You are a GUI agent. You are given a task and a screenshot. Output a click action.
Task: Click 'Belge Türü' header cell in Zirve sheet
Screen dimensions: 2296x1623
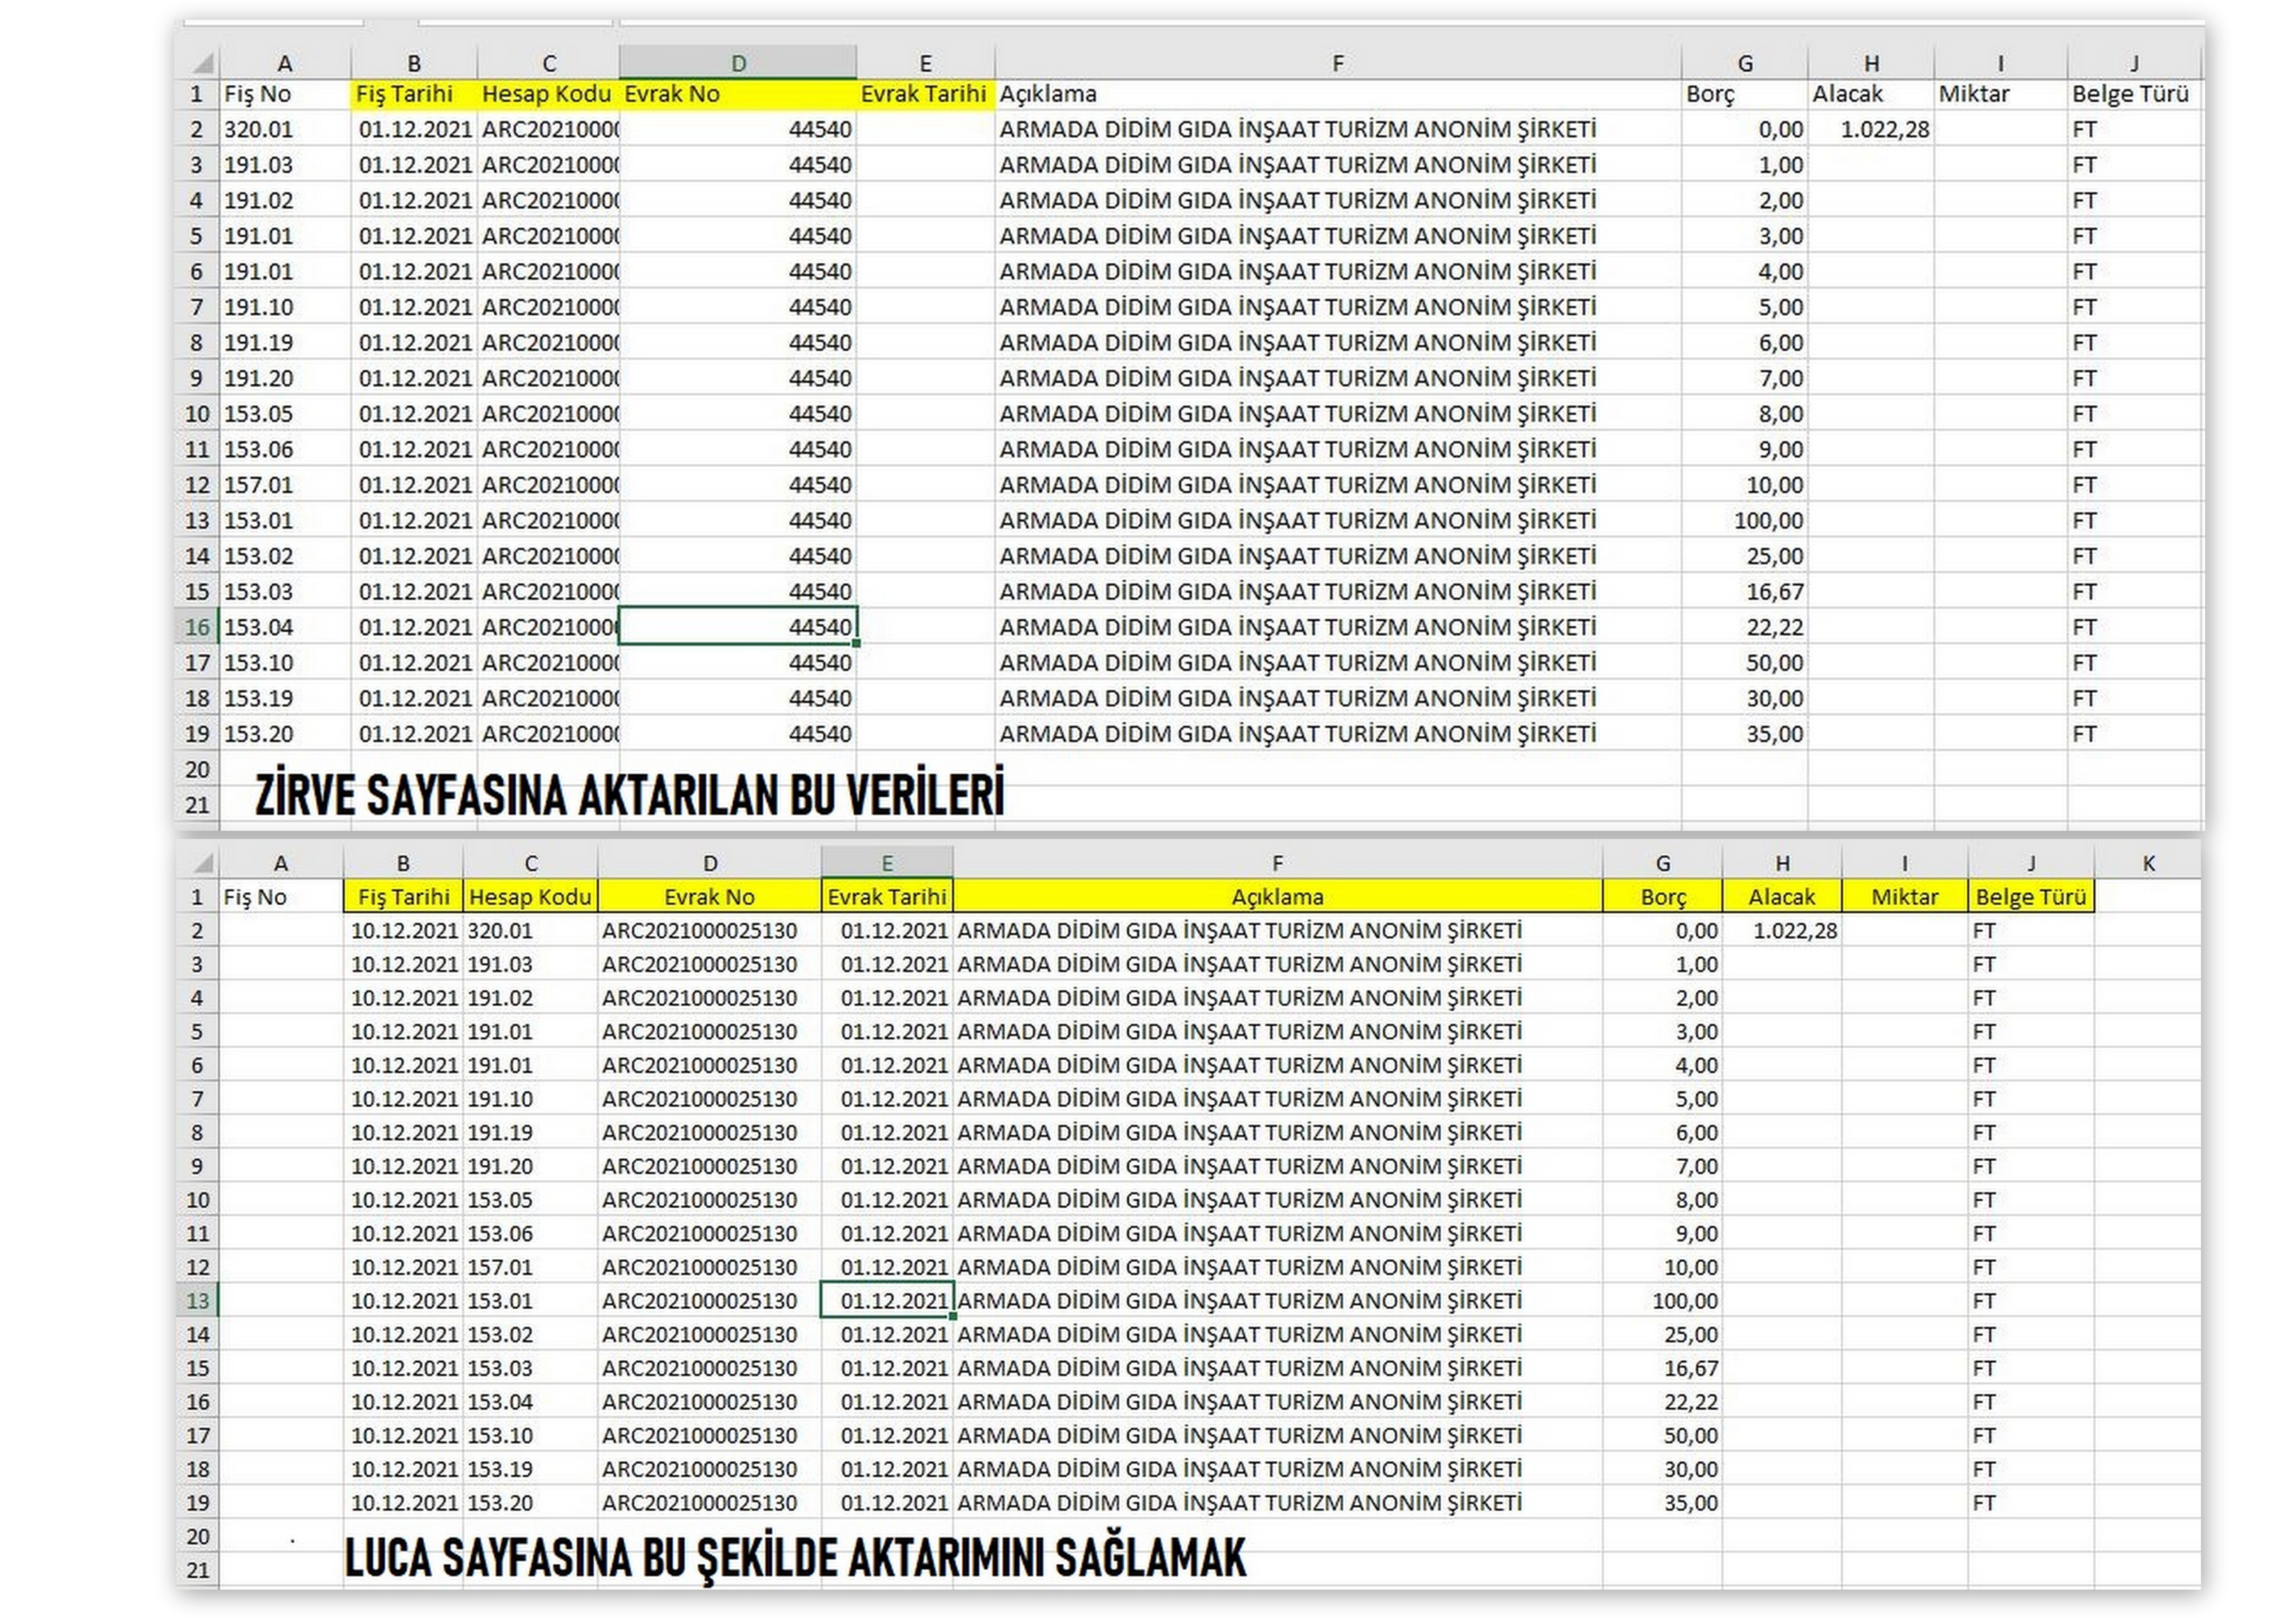(x=2135, y=94)
